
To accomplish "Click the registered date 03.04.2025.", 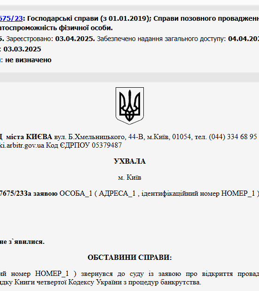I will point(75,39).
